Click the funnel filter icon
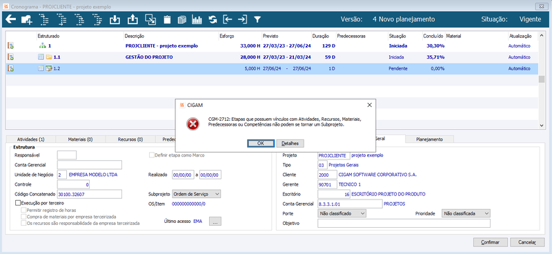 (x=257, y=19)
